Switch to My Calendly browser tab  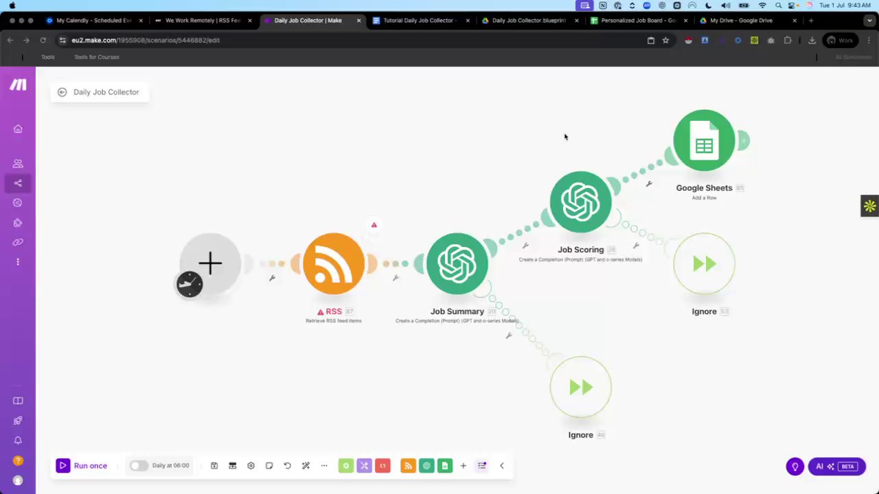coord(93,21)
